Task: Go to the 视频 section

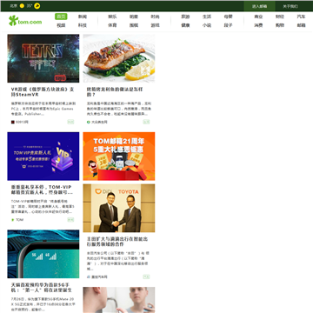Action: tap(61, 25)
